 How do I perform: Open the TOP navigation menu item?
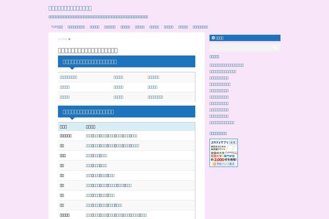[57, 27]
